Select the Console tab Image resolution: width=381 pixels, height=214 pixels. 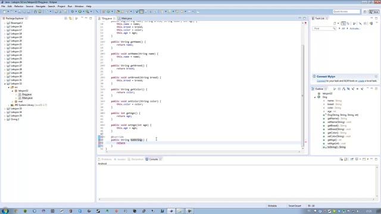click(x=154, y=159)
